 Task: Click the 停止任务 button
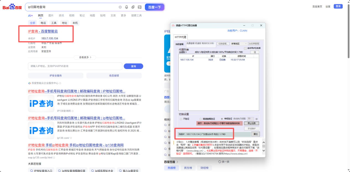[x=251, y=123]
